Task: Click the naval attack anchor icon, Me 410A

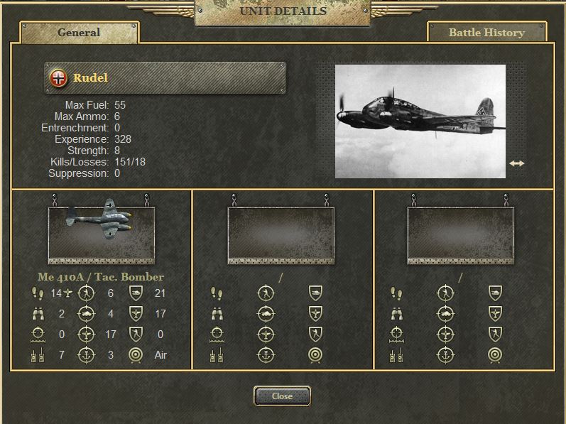Action: pos(87,355)
